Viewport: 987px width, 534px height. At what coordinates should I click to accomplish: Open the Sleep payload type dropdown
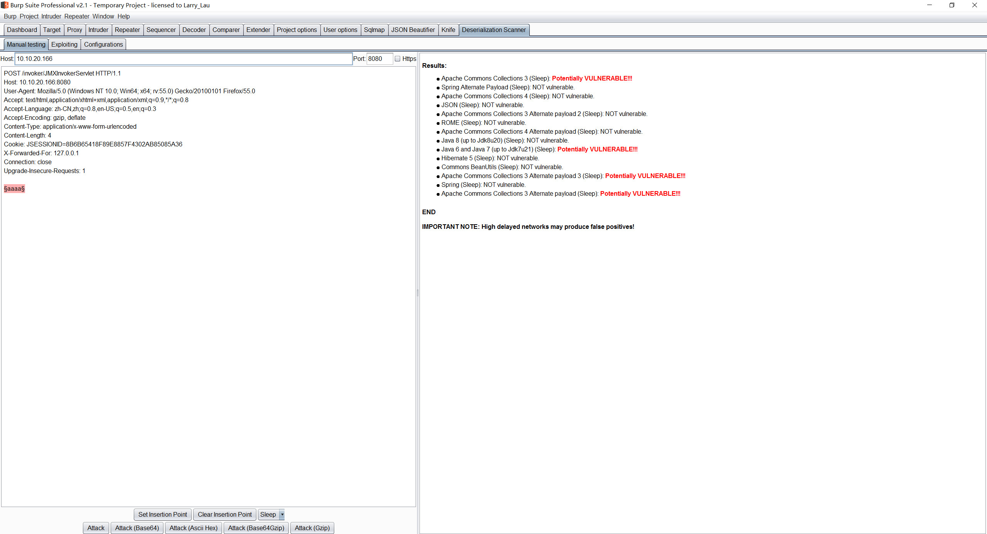(271, 514)
